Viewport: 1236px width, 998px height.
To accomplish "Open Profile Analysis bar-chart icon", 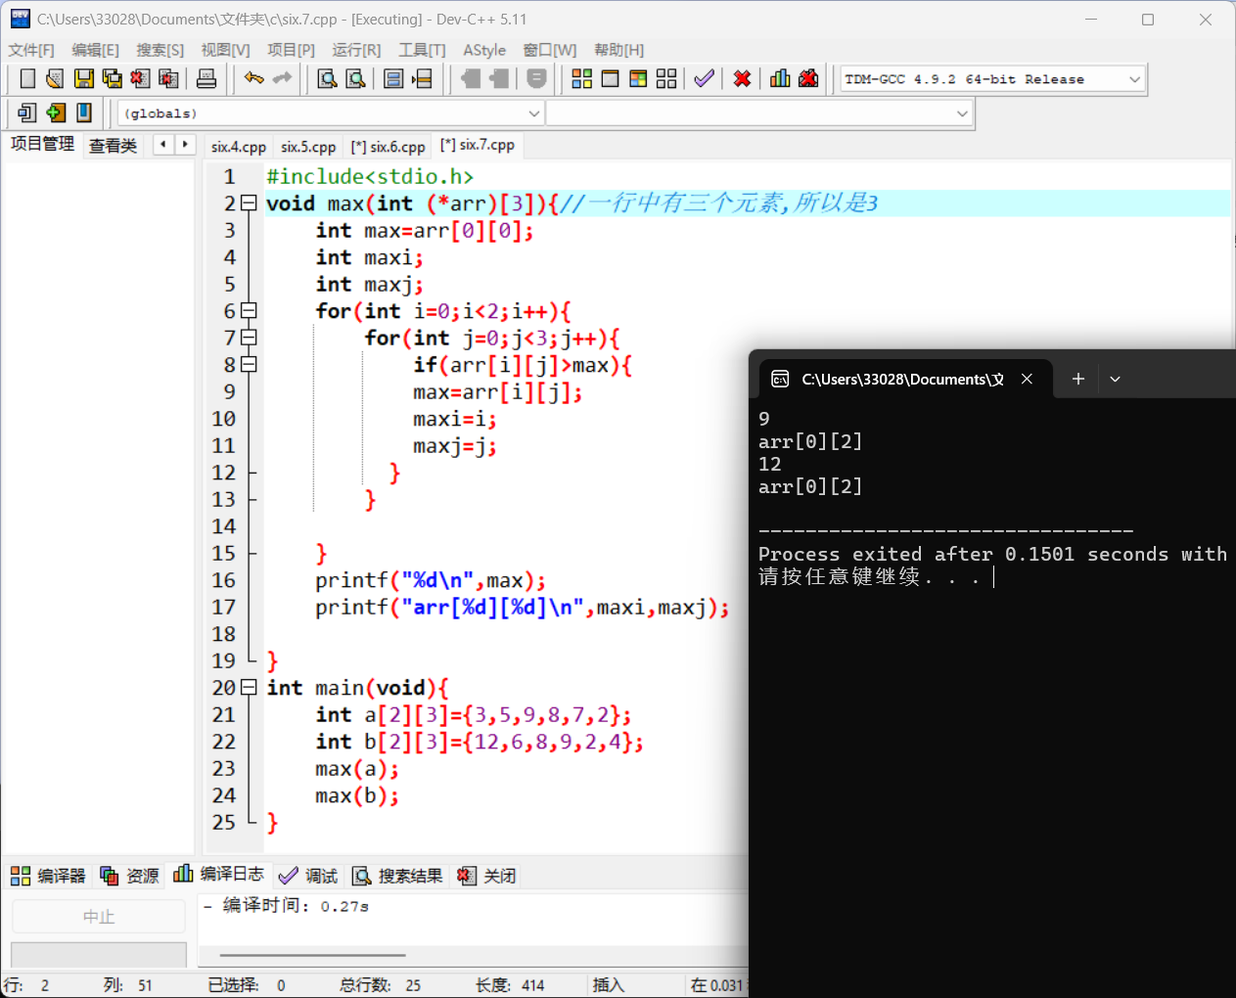I will (x=780, y=79).
